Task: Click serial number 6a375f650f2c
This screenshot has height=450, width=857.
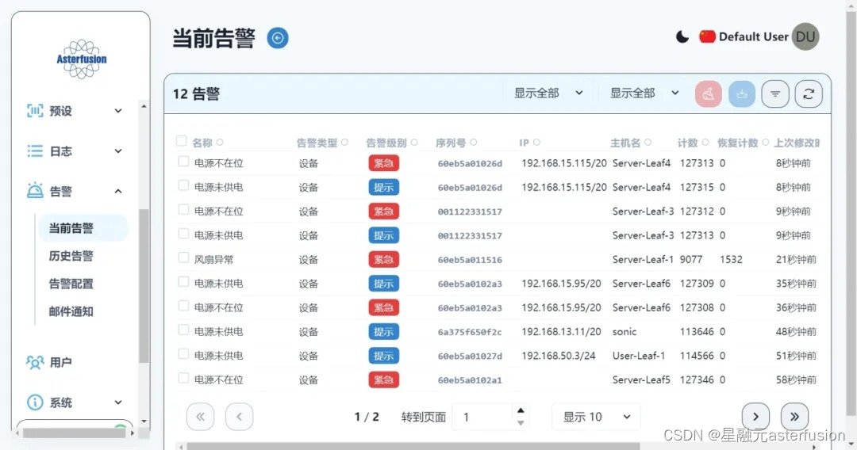Action: (470, 332)
